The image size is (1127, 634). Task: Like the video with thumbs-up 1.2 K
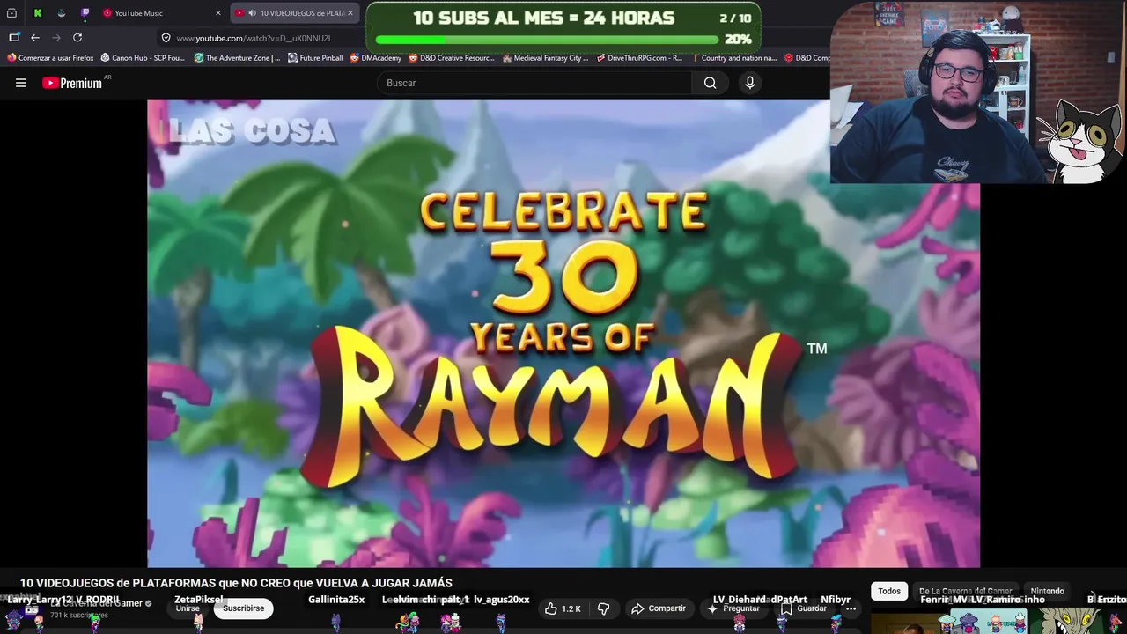(562, 608)
